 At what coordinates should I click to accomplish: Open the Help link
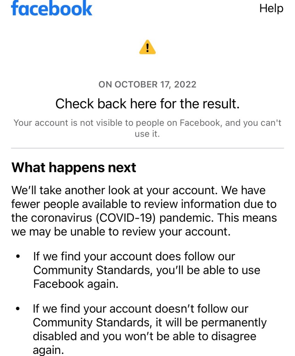[271, 8]
